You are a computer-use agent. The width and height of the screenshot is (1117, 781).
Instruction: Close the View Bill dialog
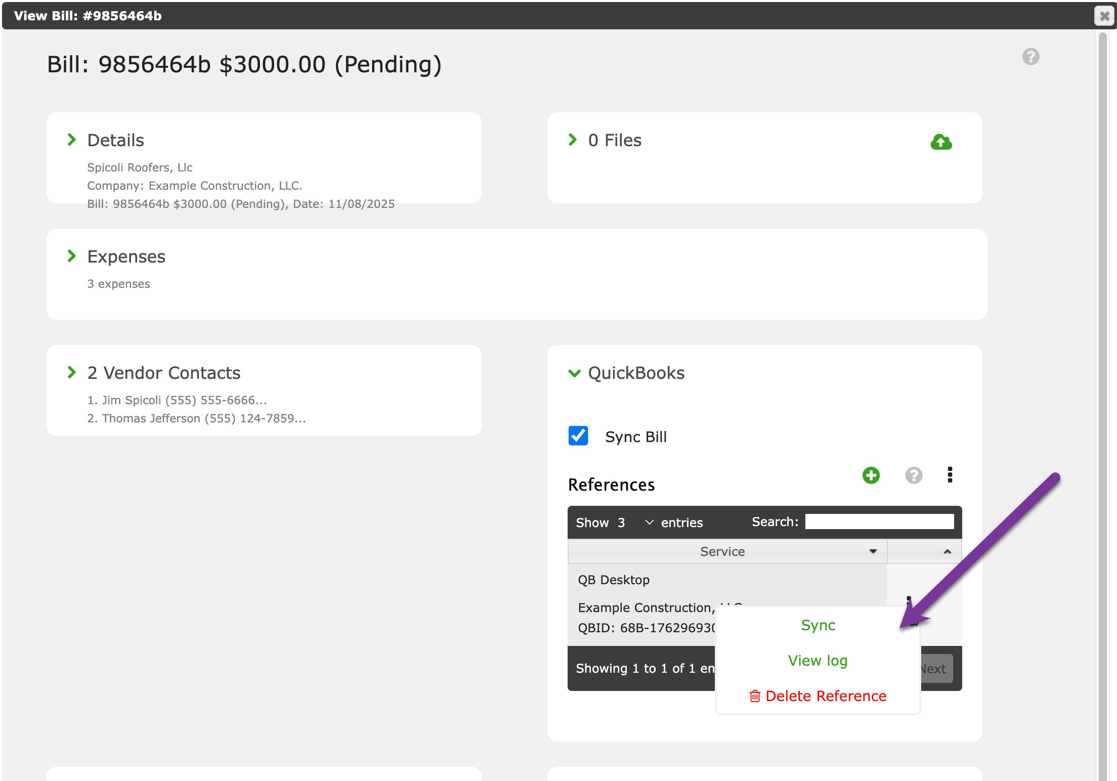[1104, 16]
